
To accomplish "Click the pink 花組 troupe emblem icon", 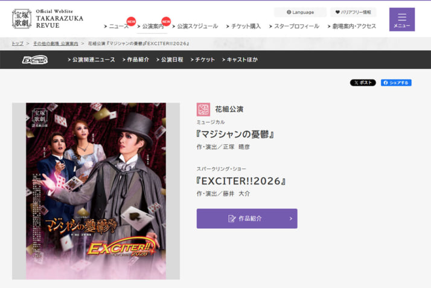I will pos(203,109).
